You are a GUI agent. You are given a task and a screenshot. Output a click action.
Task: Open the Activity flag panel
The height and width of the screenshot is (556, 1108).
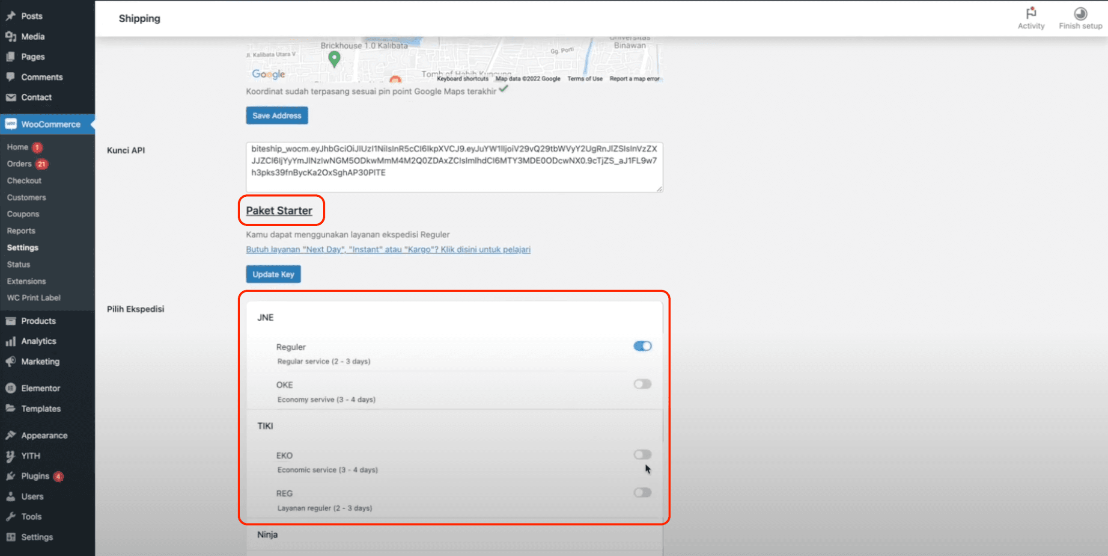(1031, 18)
